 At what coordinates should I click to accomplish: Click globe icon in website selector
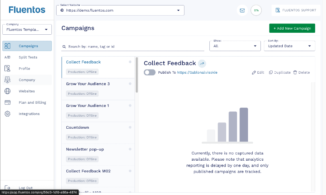pyautogui.click(x=62, y=10)
